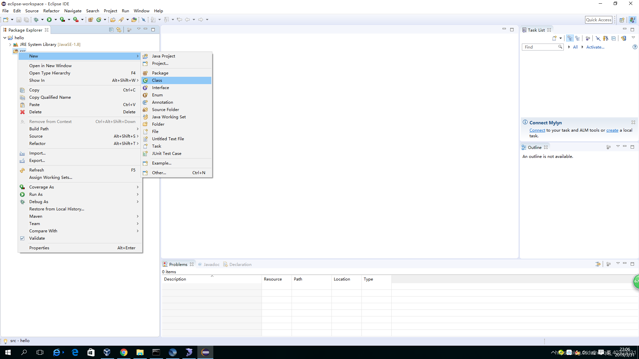
Task: Click the Save All toolbar icon
Action: click(26, 20)
